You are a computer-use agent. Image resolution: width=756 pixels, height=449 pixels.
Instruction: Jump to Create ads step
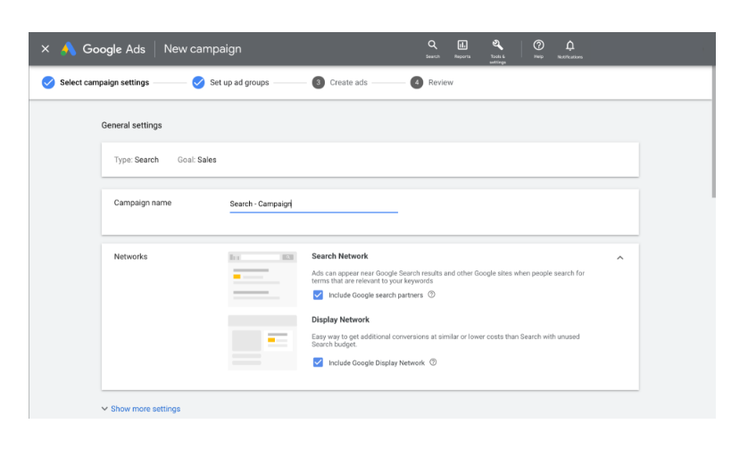[348, 82]
